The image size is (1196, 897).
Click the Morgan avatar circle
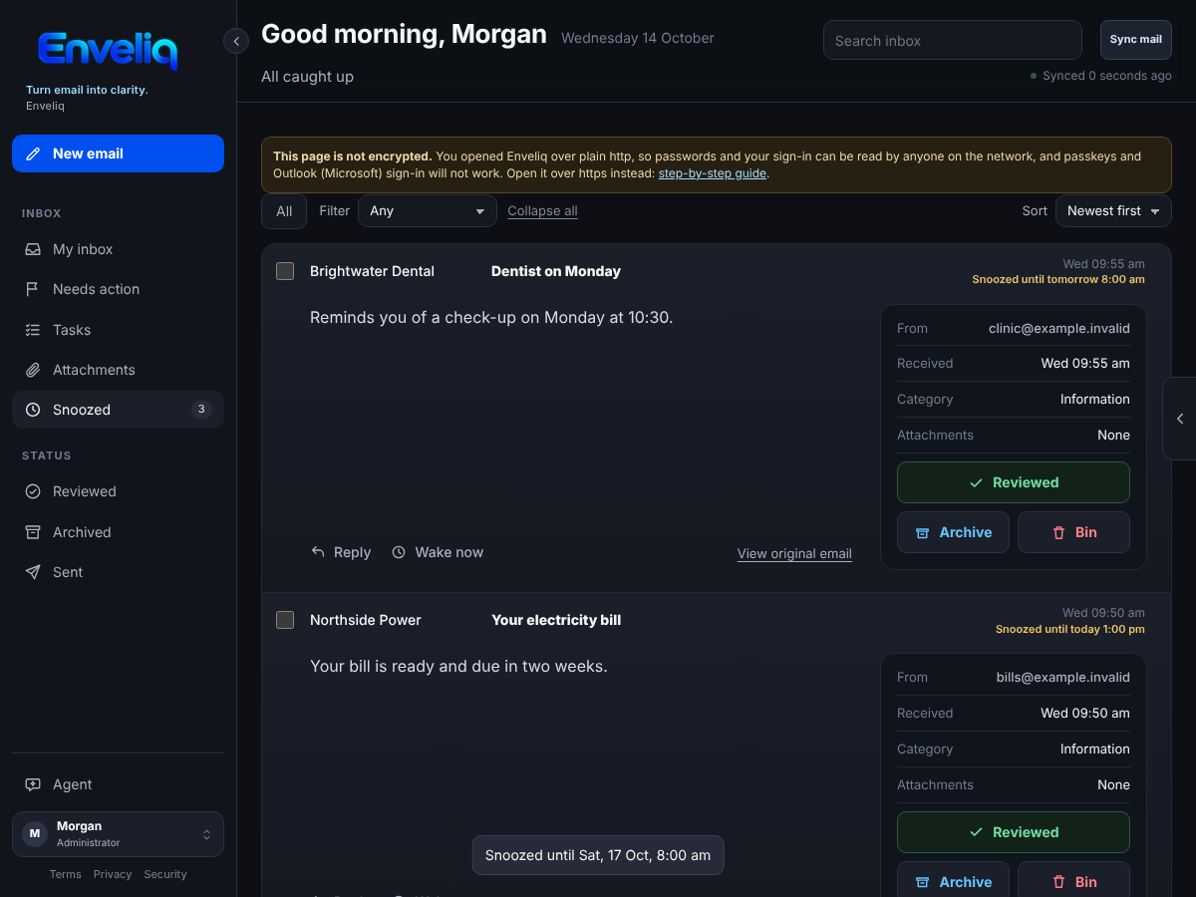[35, 834]
